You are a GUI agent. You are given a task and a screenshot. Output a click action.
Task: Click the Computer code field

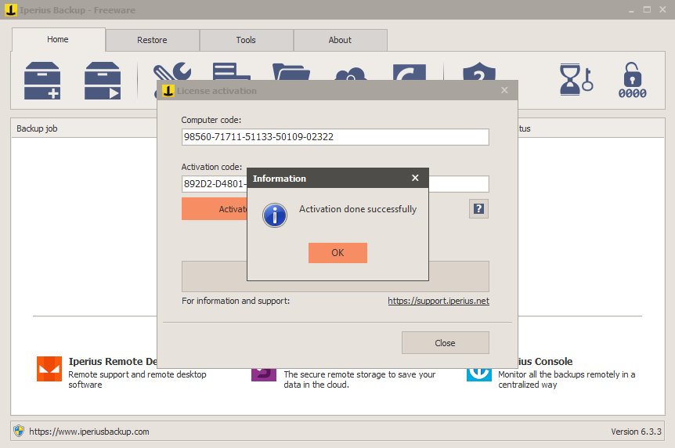[335, 137]
